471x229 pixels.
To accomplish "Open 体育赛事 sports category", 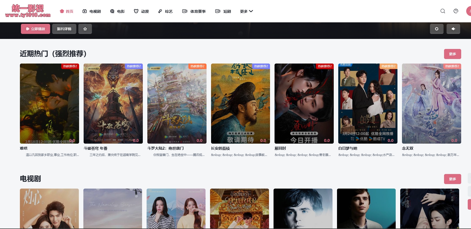I will pos(194,11).
